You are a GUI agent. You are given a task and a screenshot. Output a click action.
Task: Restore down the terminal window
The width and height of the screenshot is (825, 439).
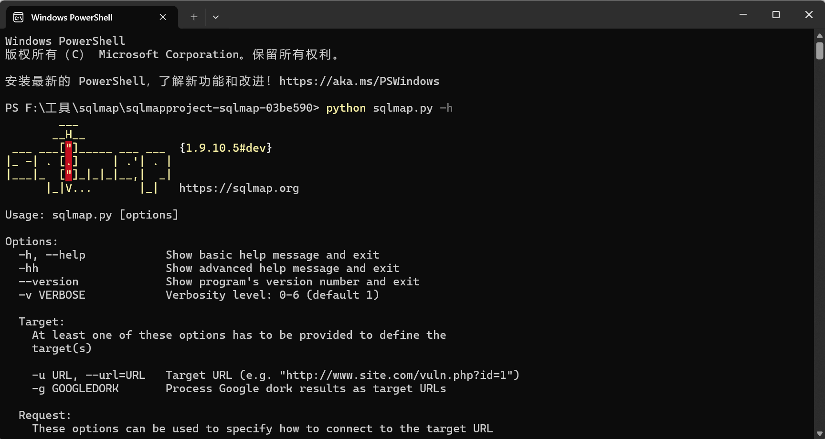(x=775, y=14)
